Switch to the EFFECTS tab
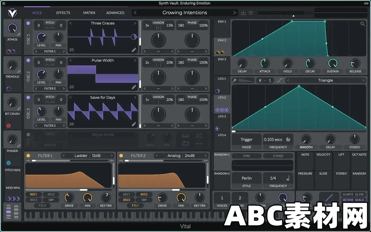Image resolution: width=371 pixels, height=232 pixels. tap(63, 13)
